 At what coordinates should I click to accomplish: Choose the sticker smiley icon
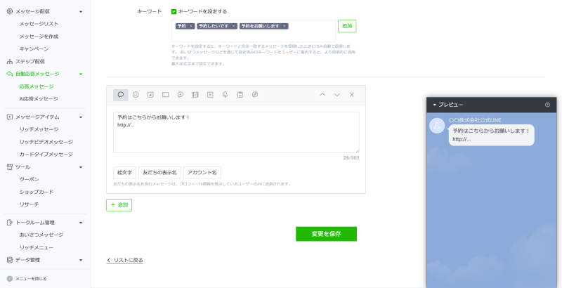pyautogui.click(x=136, y=94)
